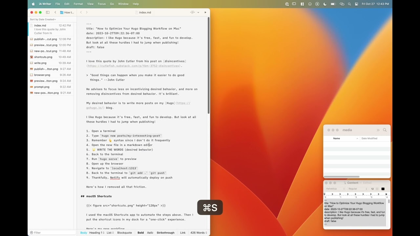Toggle Bold formatting
This screenshot has height=236, width=420.
(x=140, y=233)
